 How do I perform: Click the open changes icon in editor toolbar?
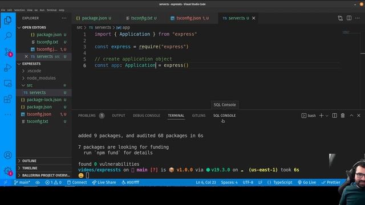pos(340,18)
